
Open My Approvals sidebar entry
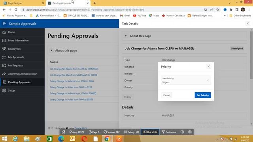pyautogui.click(x=22, y=57)
